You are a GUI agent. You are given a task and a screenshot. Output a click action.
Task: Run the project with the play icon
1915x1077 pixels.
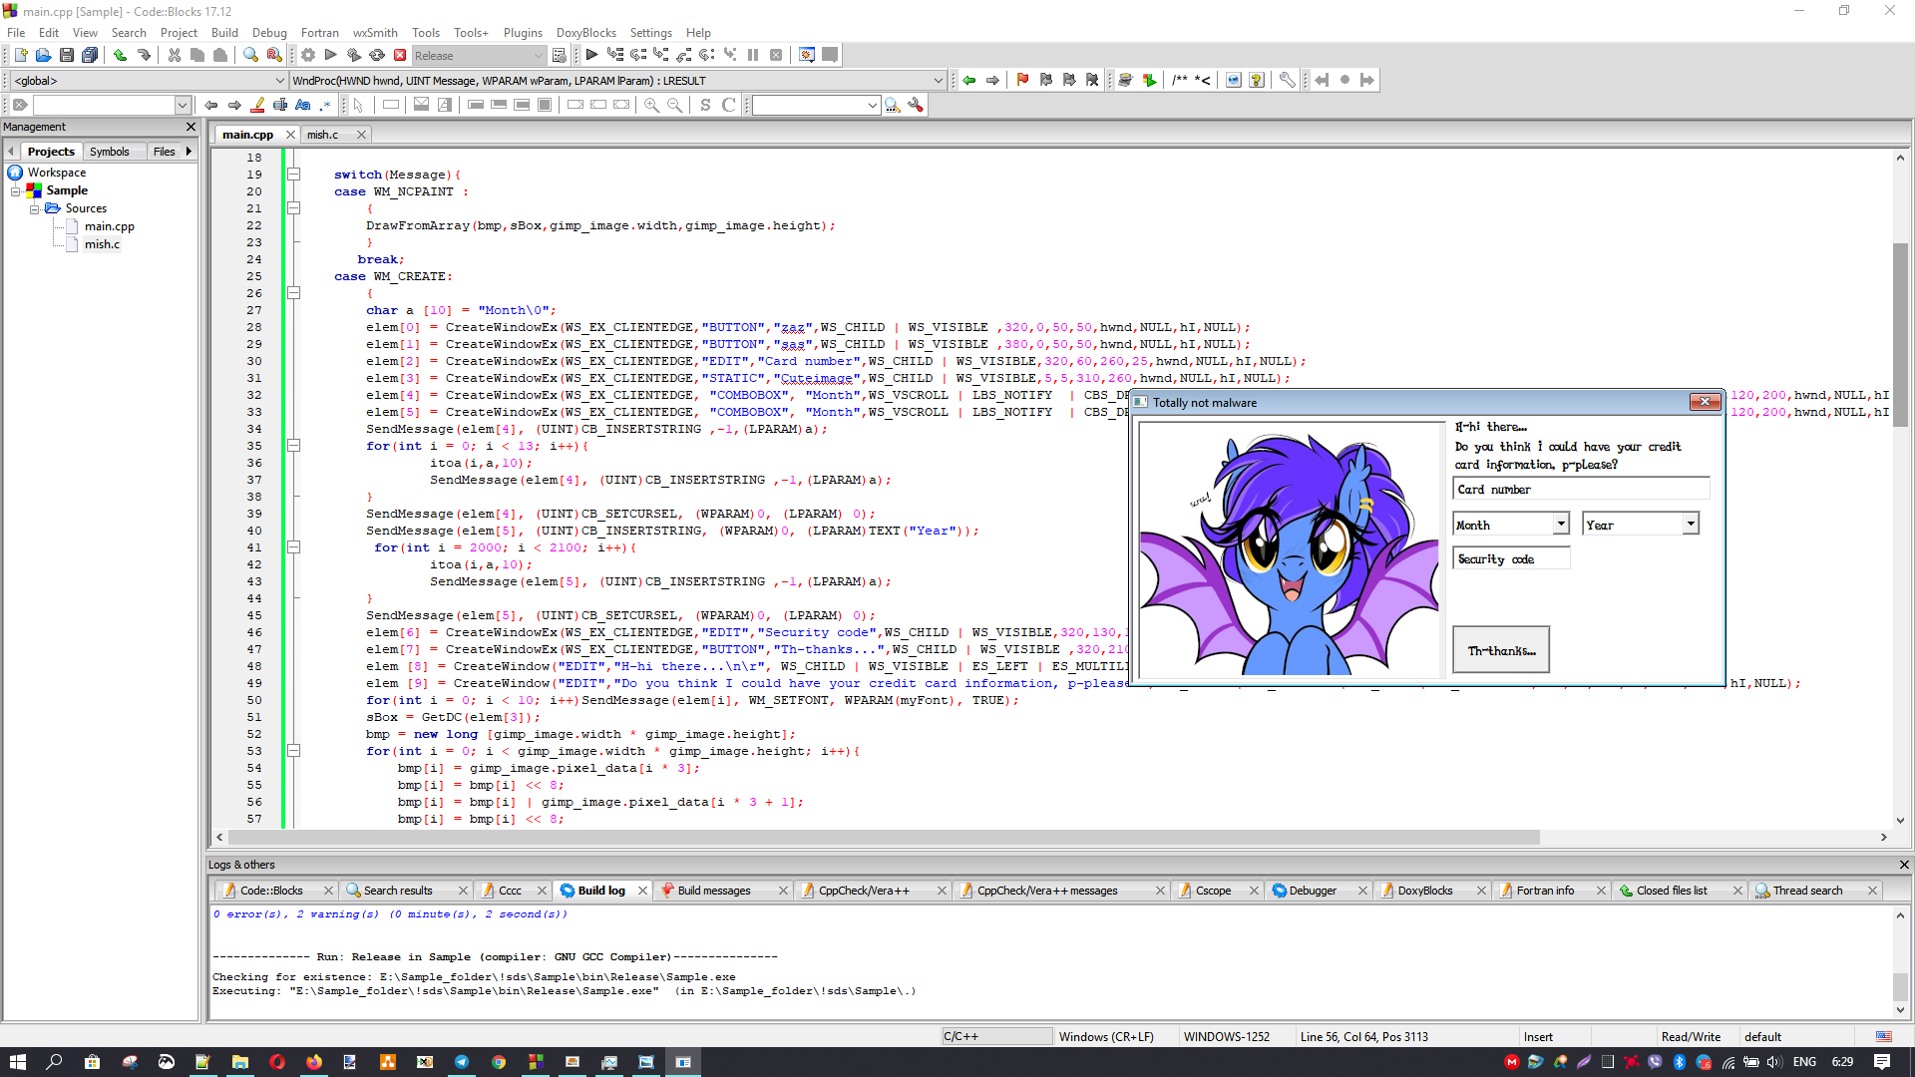click(330, 56)
